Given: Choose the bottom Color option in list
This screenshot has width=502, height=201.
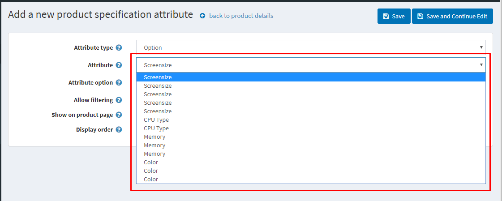Looking at the screenshot, I should coord(311,179).
